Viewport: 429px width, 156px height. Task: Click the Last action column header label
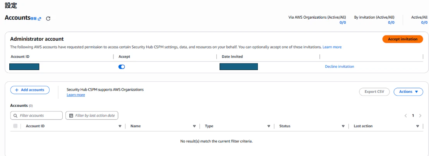click(x=363, y=126)
